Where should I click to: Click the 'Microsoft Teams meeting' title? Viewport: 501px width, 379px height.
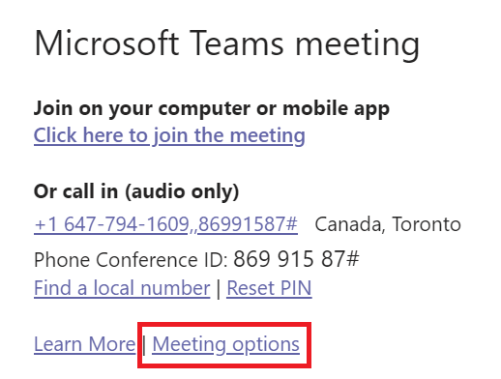[227, 44]
